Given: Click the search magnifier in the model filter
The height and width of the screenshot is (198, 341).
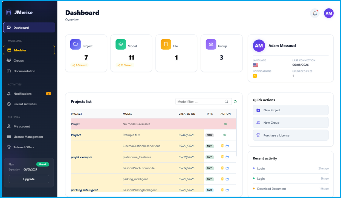Looking at the screenshot, I should pos(226,101).
